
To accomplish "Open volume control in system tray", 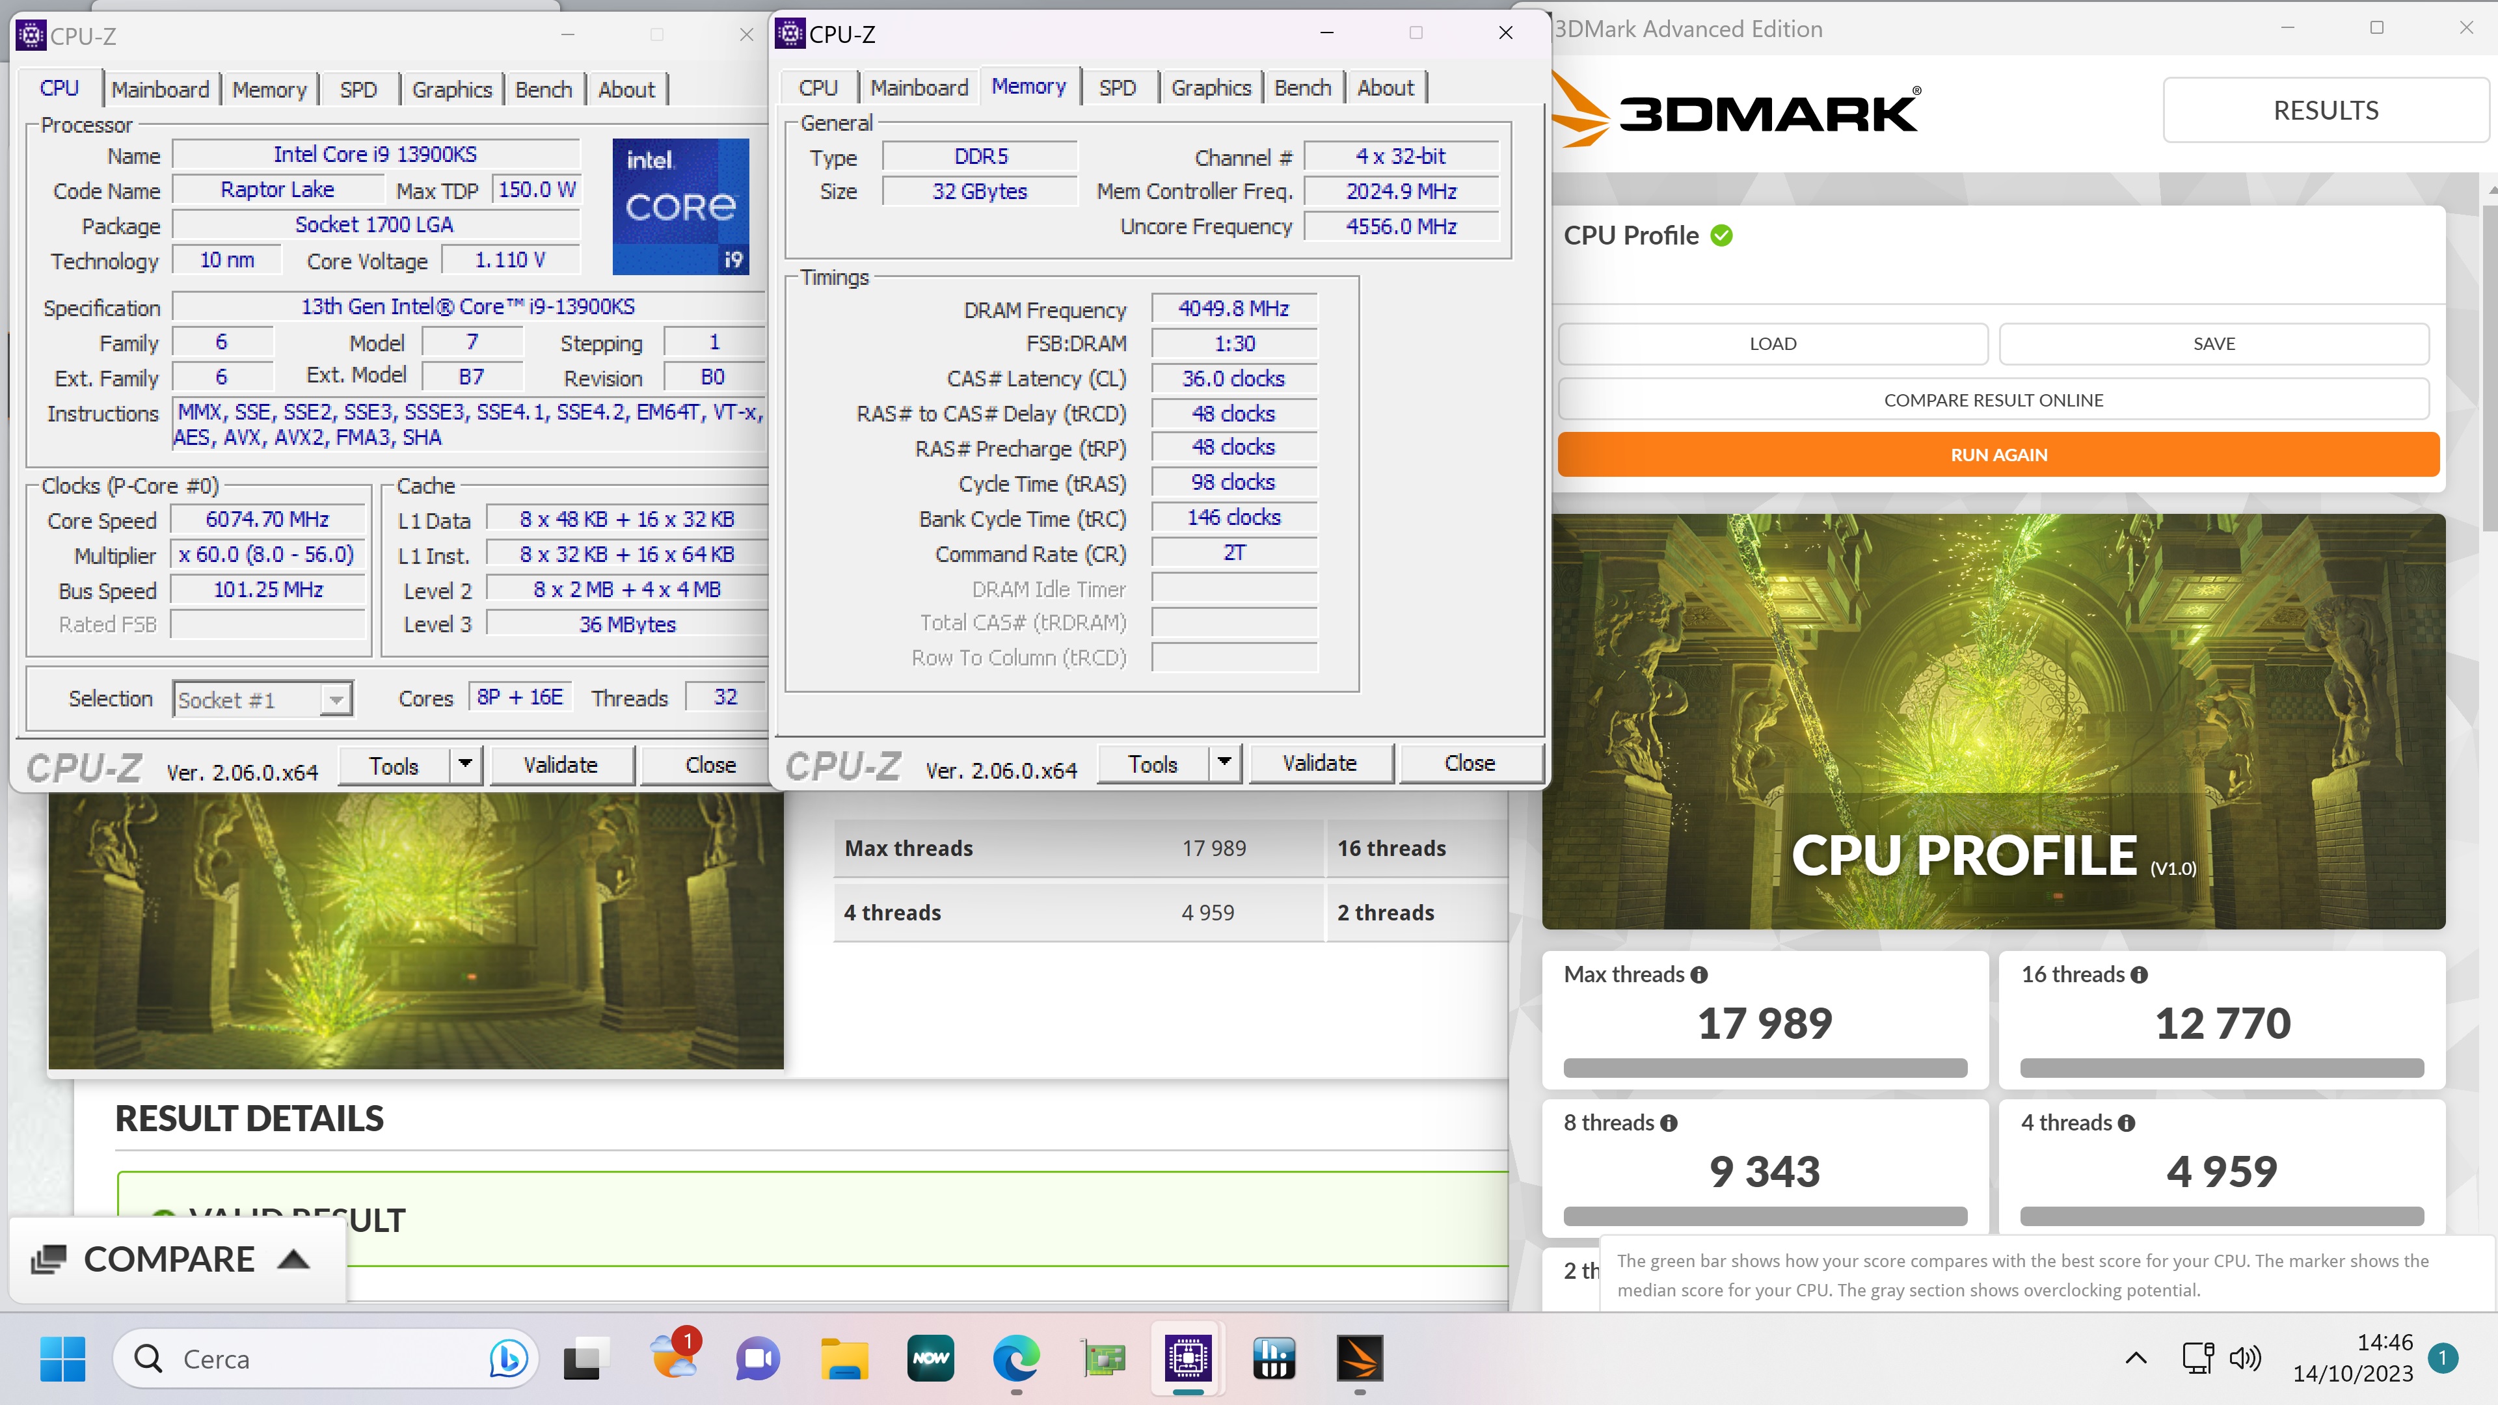I will pos(2245,1358).
